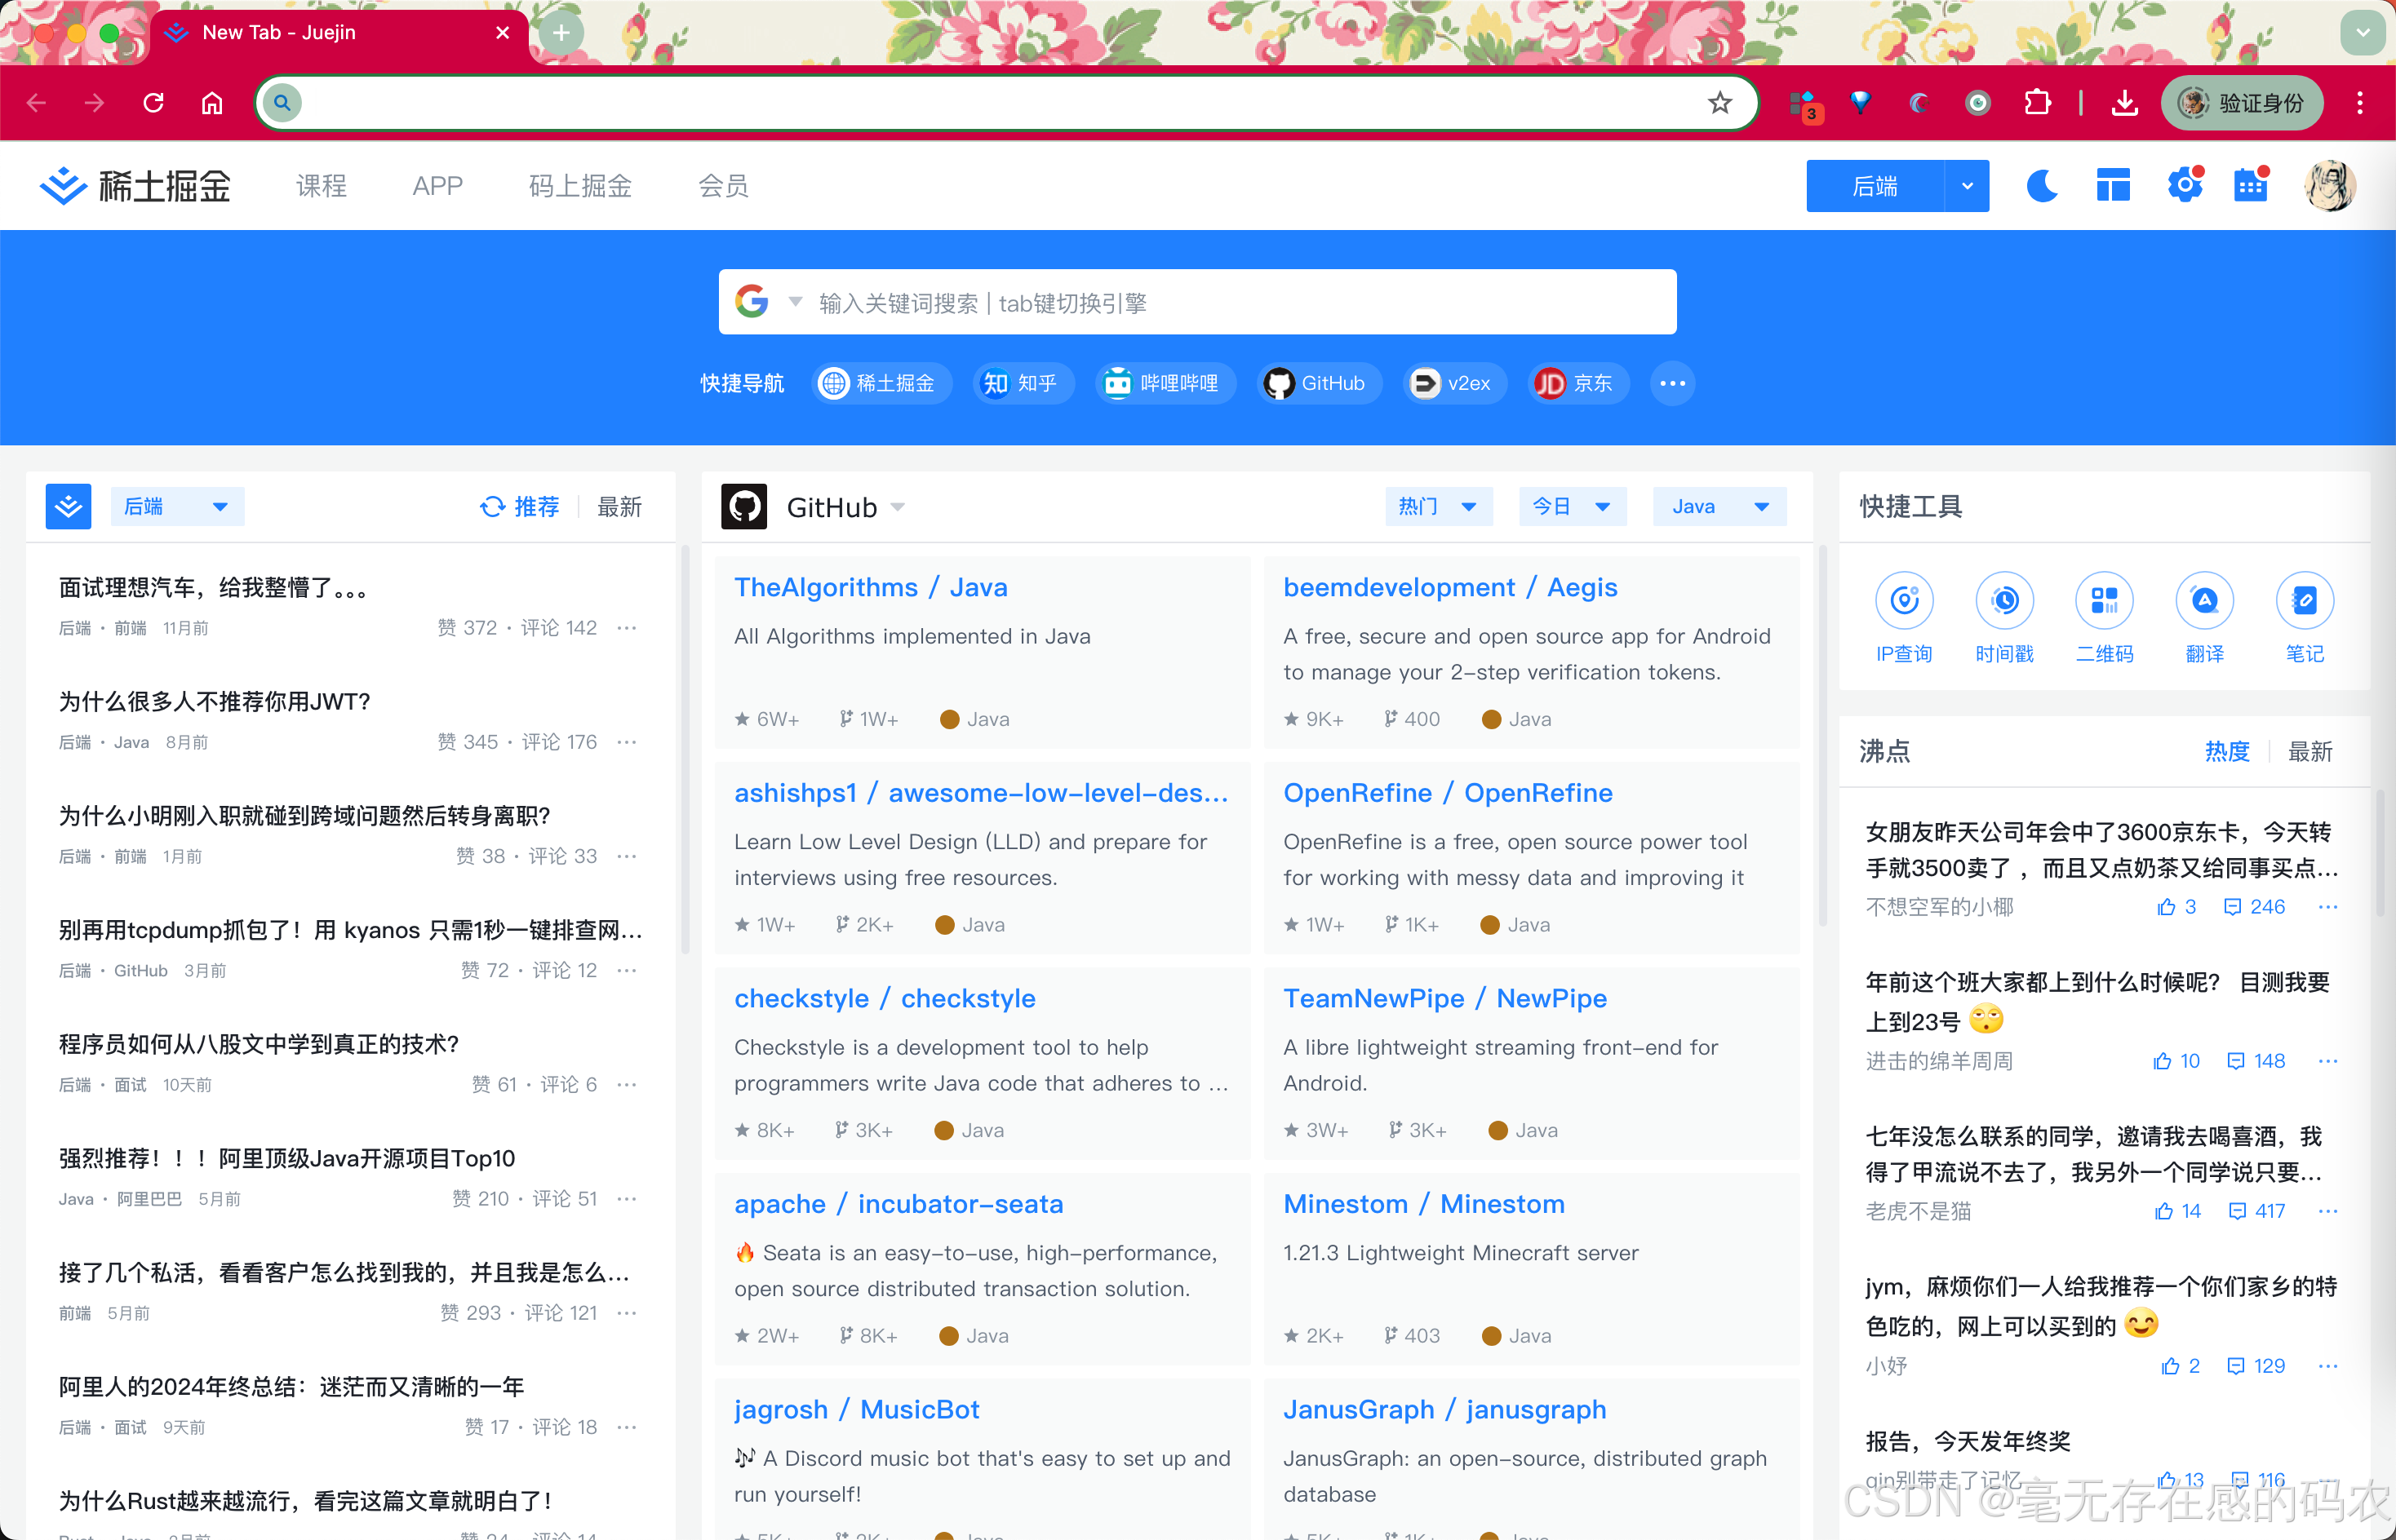Image resolution: width=2396 pixels, height=1540 pixels.
Task: Open TheAlgorithms / Java repository link
Action: 871,587
